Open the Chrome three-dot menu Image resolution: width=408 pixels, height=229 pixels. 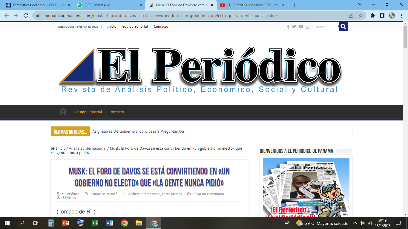[402, 16]
